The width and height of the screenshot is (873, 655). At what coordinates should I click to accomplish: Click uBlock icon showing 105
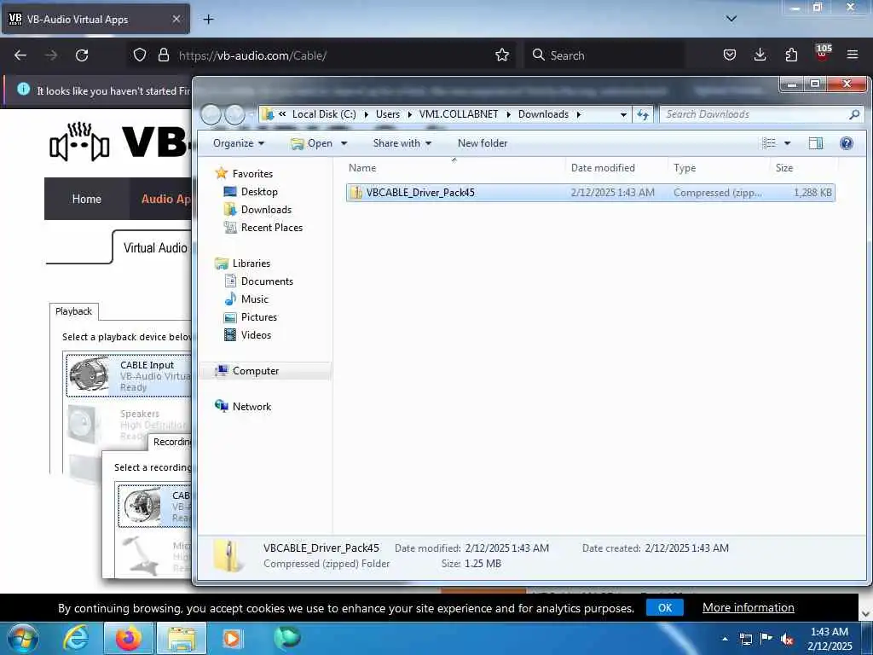click(x=823, y=53)
